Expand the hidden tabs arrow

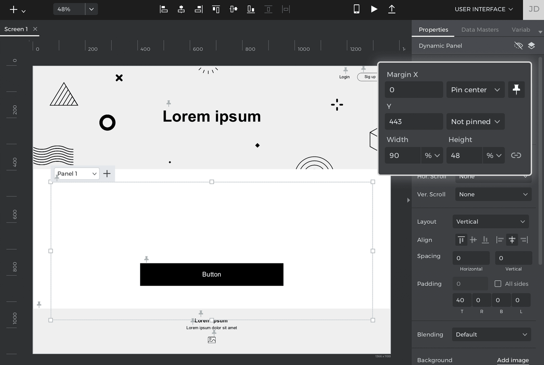540,32
